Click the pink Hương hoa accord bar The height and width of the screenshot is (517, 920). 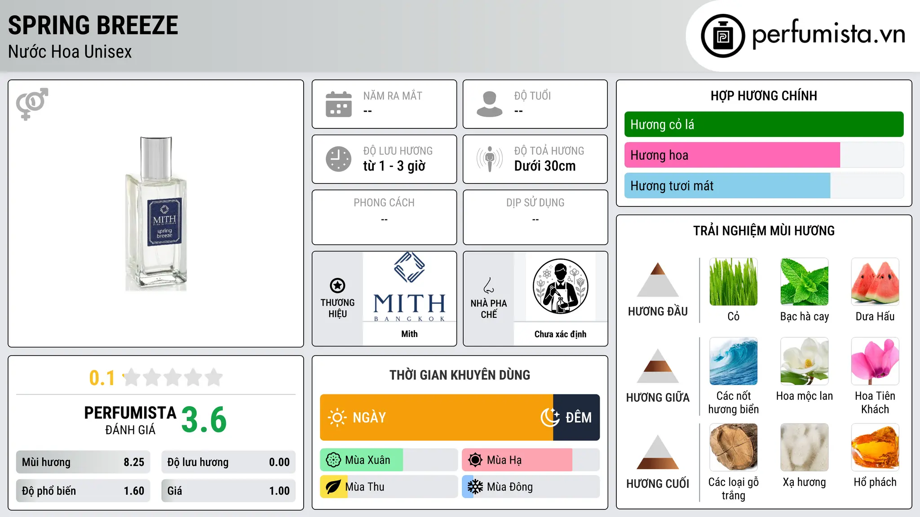(732, 155)
